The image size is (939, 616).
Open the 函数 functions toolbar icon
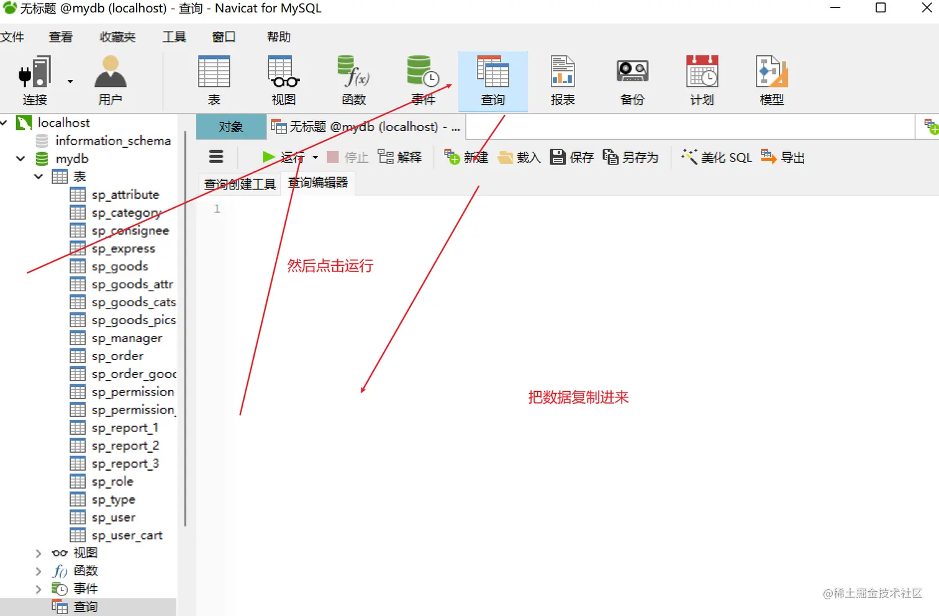353,81
